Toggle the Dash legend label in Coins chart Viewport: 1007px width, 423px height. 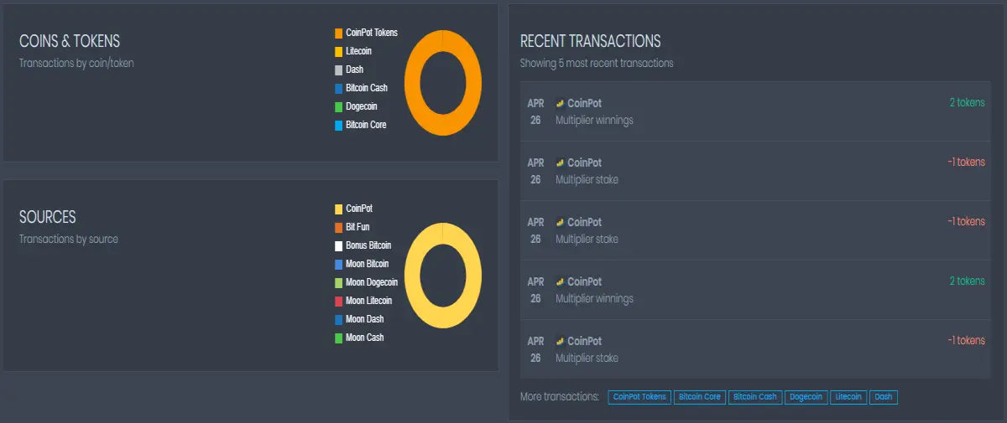[x=354, y=70]
